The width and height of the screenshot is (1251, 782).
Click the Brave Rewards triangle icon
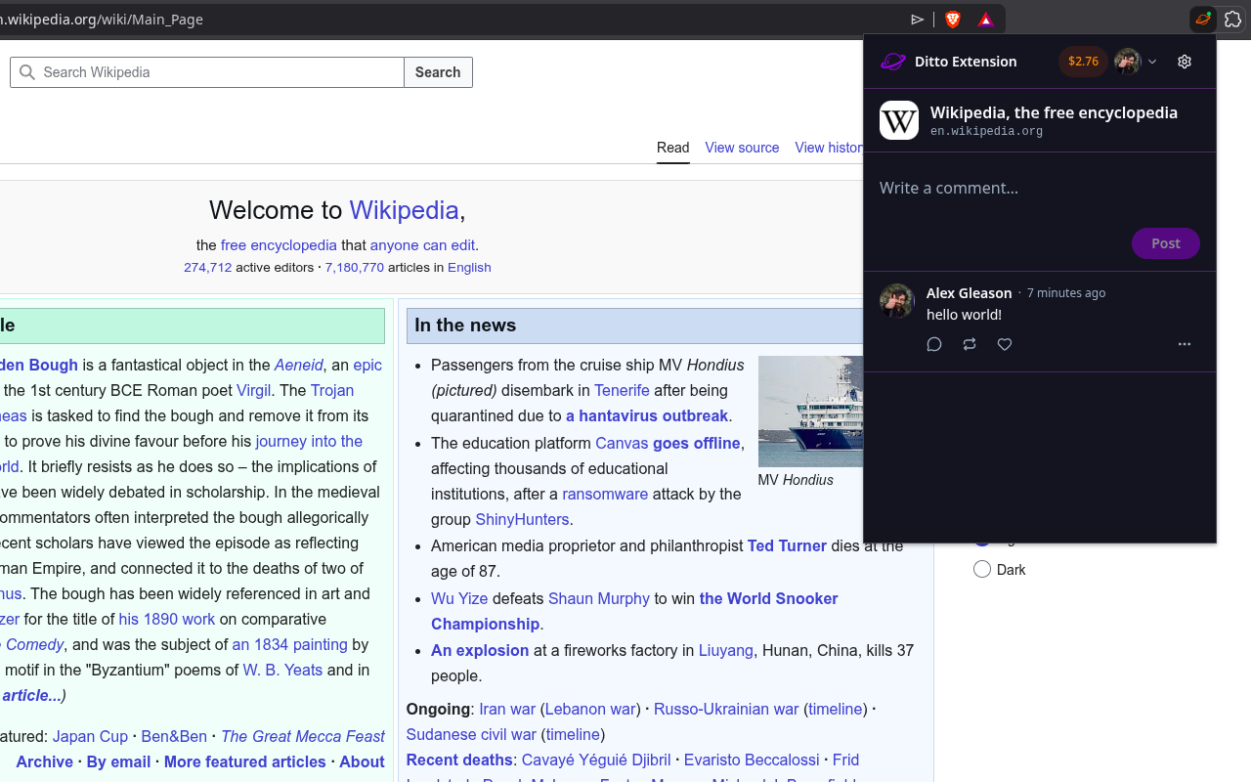[986, 20]
